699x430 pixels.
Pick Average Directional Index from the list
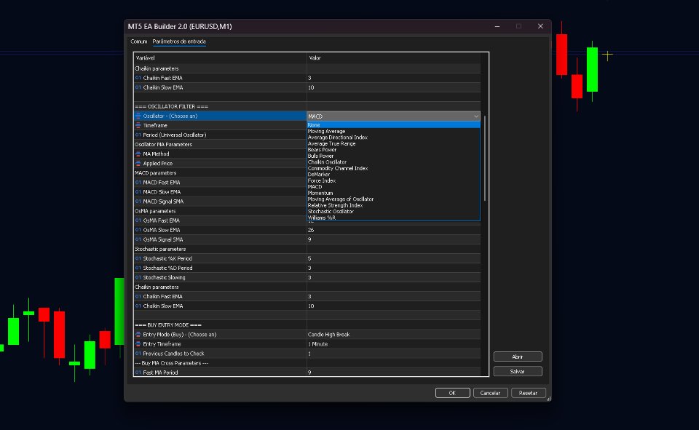393,138
